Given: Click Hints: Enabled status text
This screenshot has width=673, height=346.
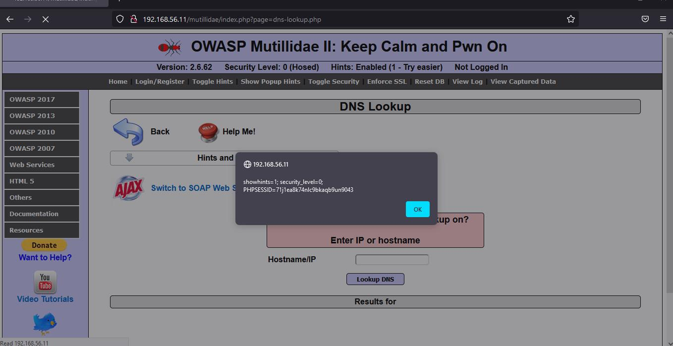Looking at the screenshot, I should coord(387,67).
